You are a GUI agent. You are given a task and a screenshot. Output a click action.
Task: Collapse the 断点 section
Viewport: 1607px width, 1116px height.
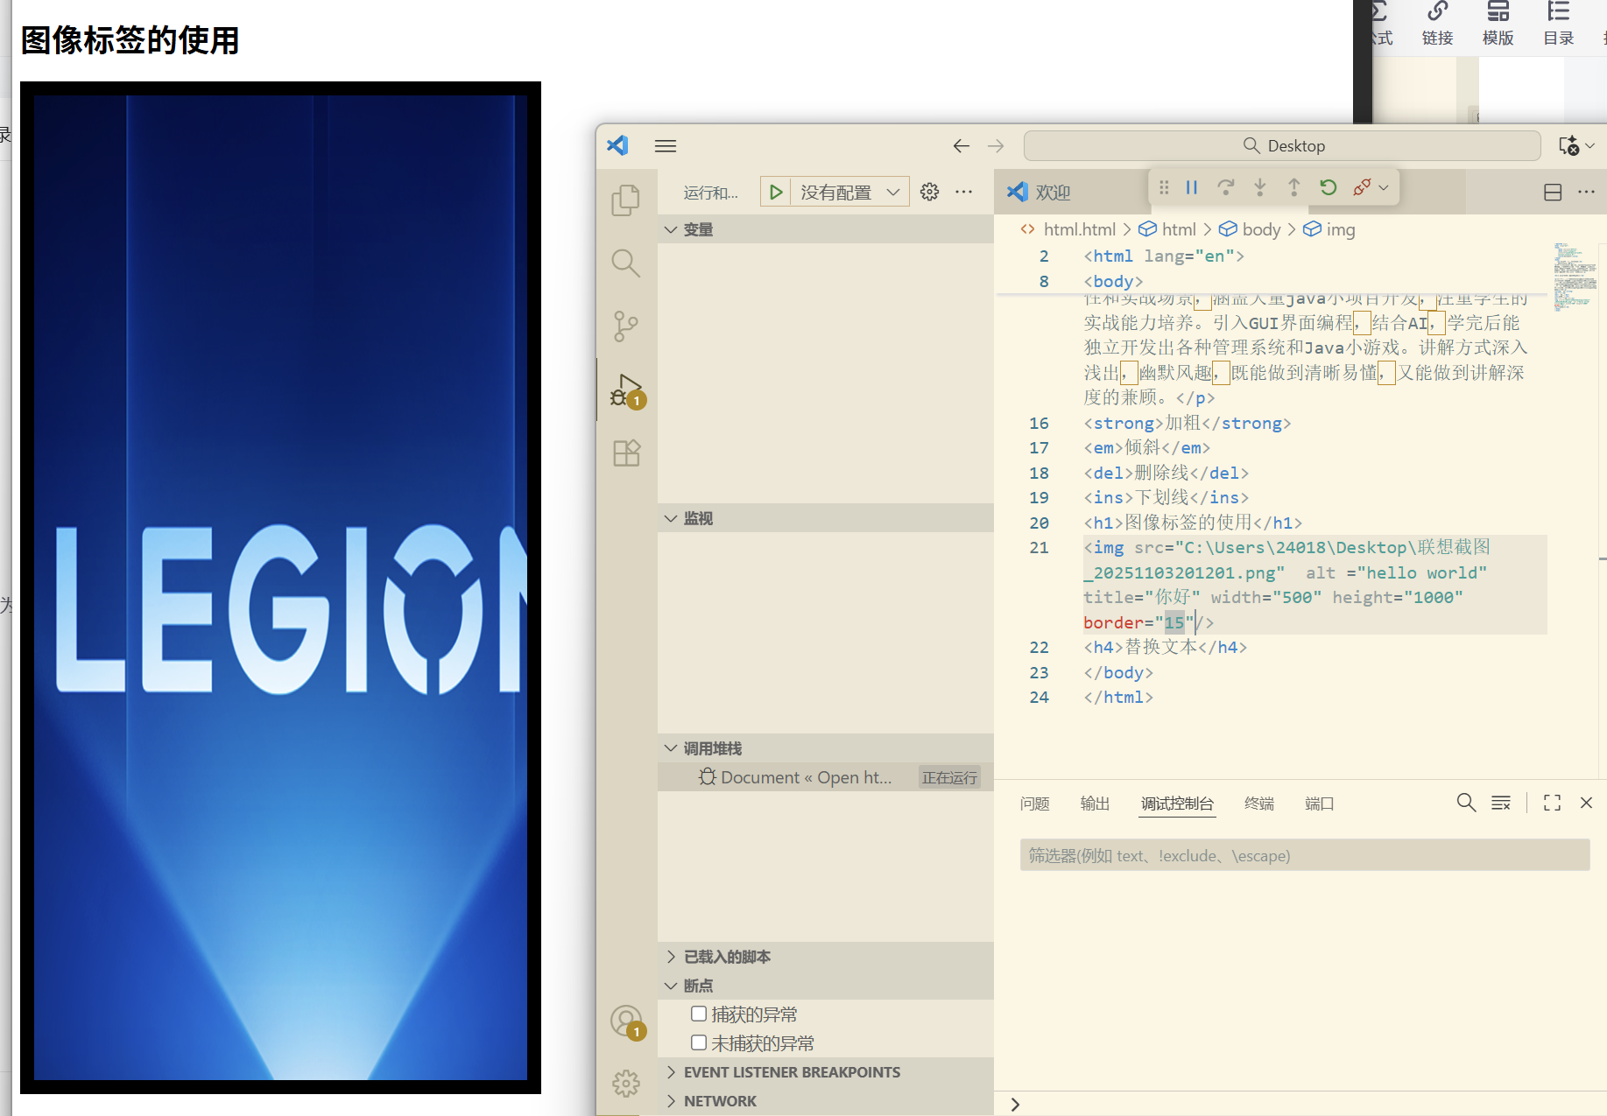826,986
